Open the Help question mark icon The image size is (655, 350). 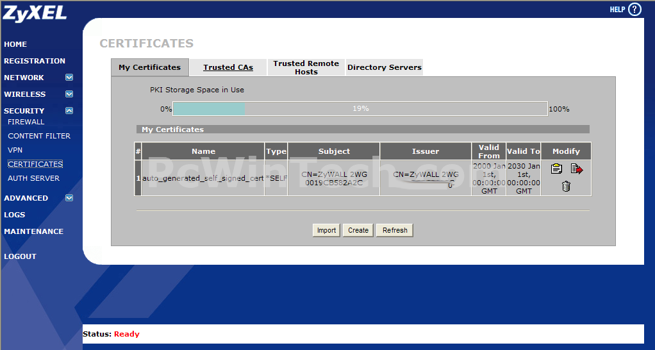[634, 9]
